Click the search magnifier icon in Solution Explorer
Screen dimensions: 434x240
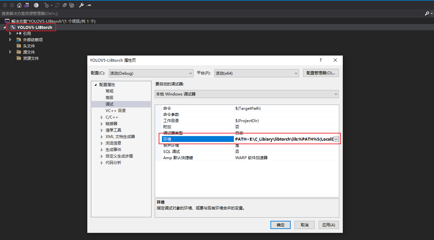click(x=427, y=13)
